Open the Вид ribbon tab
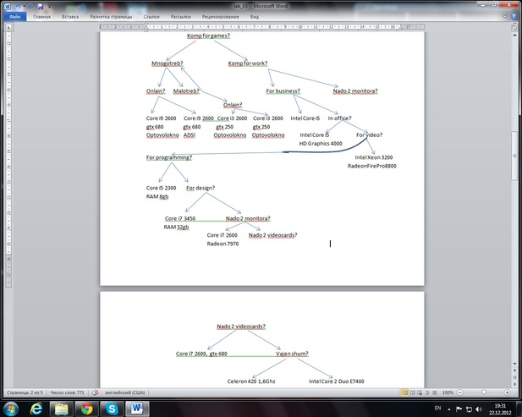The height and width of the screenshot is (417, 522). point(255,17)
